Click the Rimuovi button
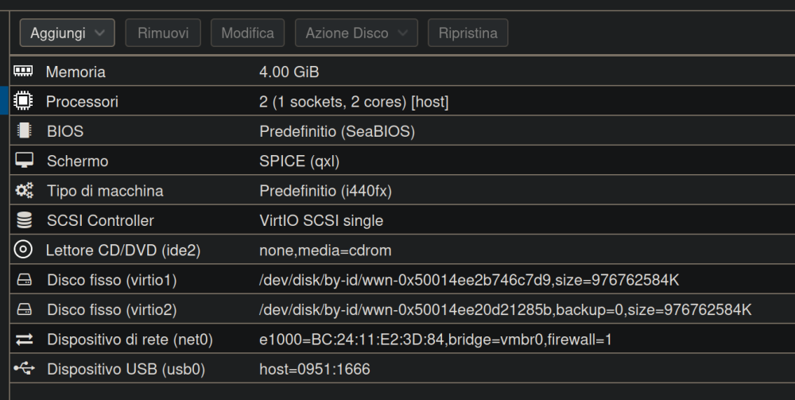 [x=163, y=33]
